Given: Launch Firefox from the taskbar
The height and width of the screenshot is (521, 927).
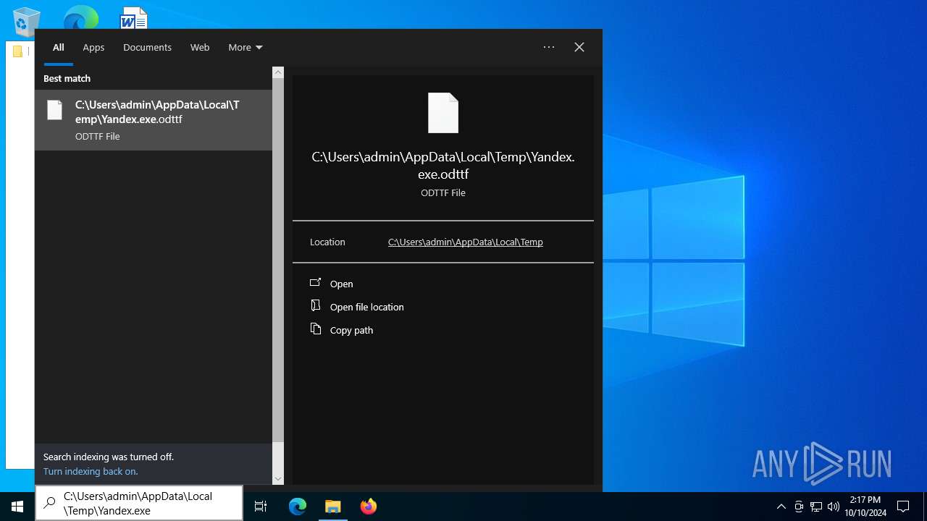Looking at the screenshot, I should click(x=368, y=507).
